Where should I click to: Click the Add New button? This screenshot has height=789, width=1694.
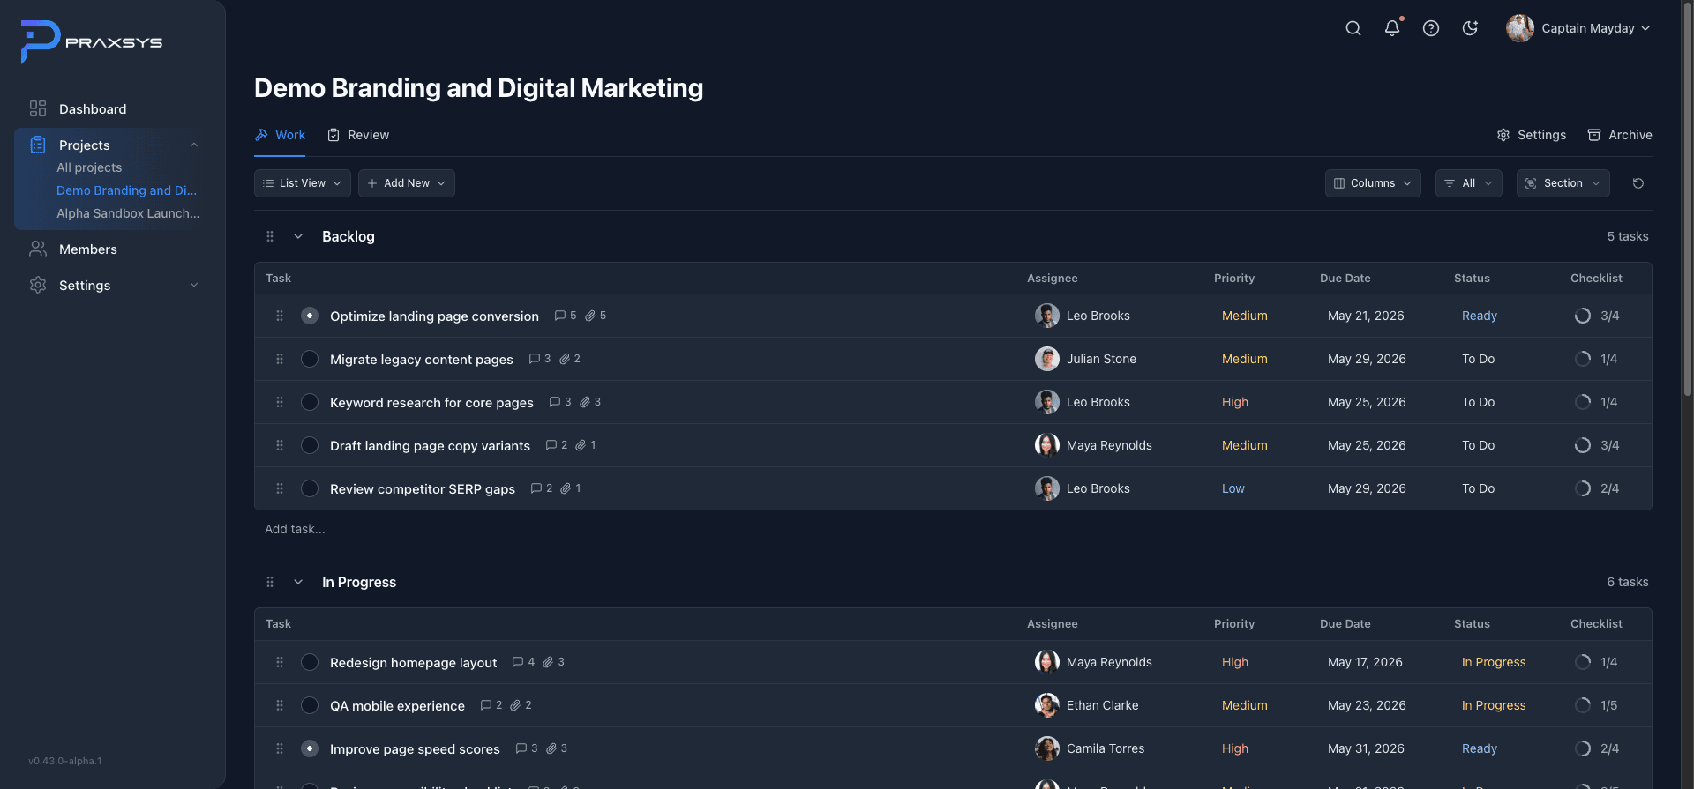(x=407, y=183)
